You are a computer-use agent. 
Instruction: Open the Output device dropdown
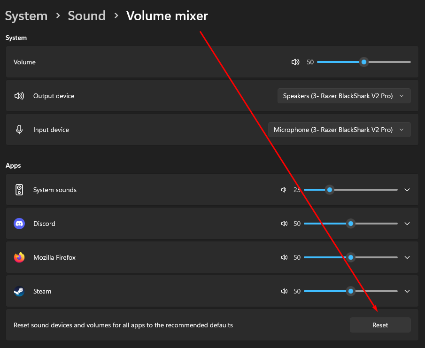[x=344, y=96]
